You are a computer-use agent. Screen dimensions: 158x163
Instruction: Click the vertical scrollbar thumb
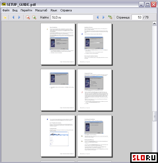point(155,116)
